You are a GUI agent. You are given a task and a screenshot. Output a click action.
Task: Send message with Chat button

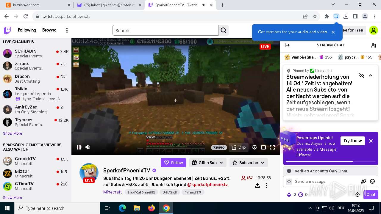(x=371, y=195)
